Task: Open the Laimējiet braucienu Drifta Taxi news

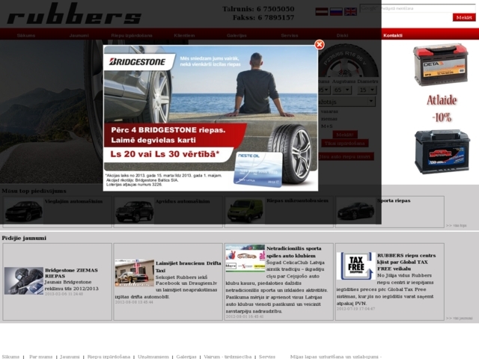Action: click(x=188, y=267)
